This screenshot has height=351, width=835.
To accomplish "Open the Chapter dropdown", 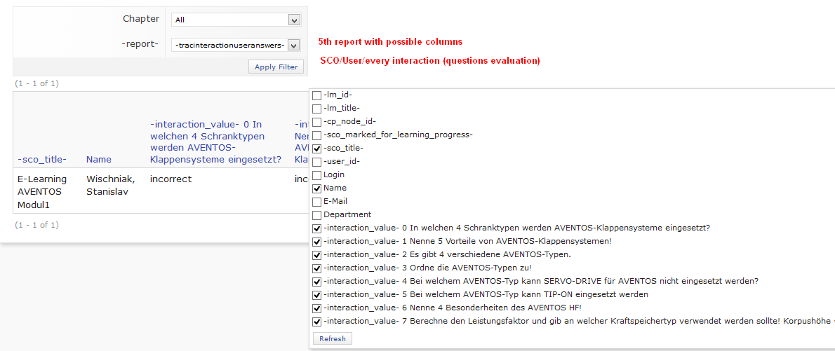I will click(x=236, y=20).
